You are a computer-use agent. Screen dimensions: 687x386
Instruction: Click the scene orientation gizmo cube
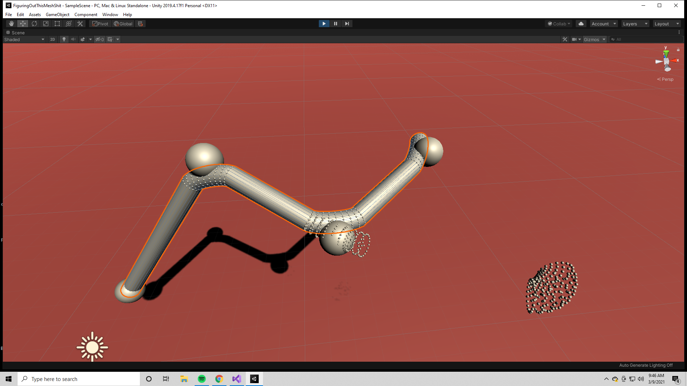(666, 61)
